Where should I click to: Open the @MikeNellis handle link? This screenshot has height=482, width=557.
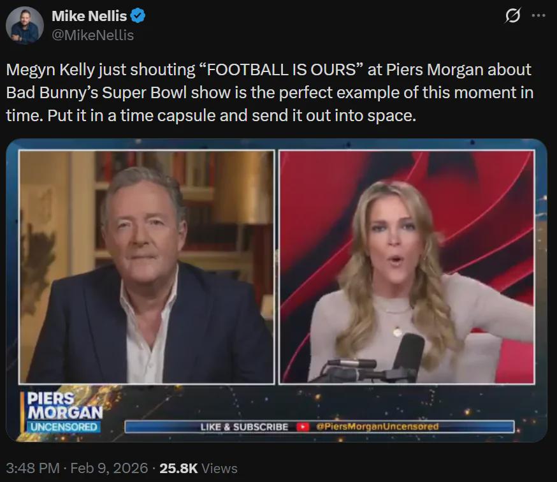click(92, 35)
